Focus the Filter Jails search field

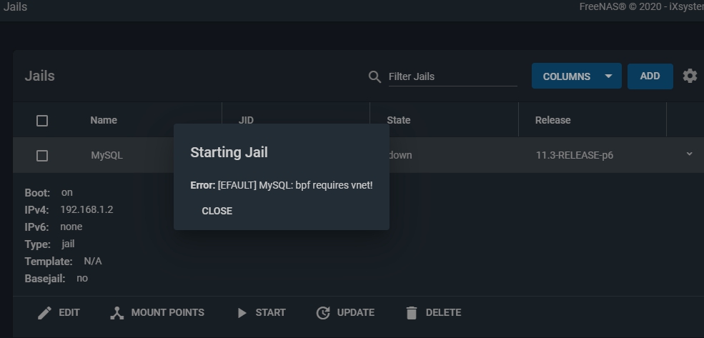pos(452,76)
